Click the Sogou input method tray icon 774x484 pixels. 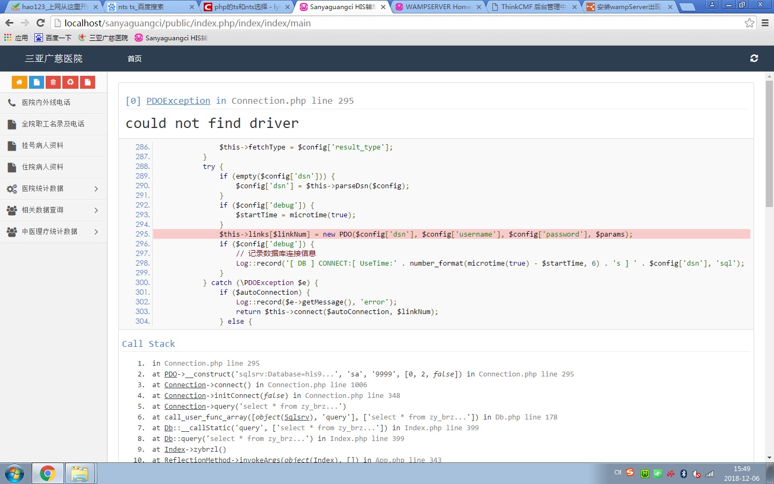[630, 473]
